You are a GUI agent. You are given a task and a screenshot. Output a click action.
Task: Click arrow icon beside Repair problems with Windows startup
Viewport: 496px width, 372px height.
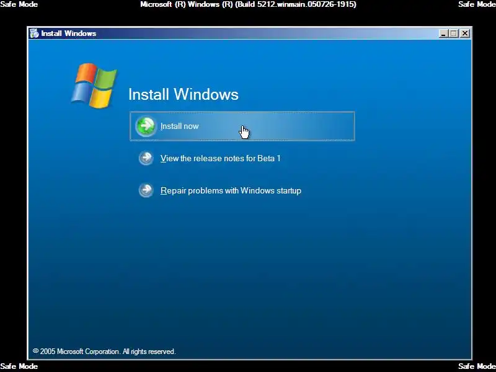(146, 190)
